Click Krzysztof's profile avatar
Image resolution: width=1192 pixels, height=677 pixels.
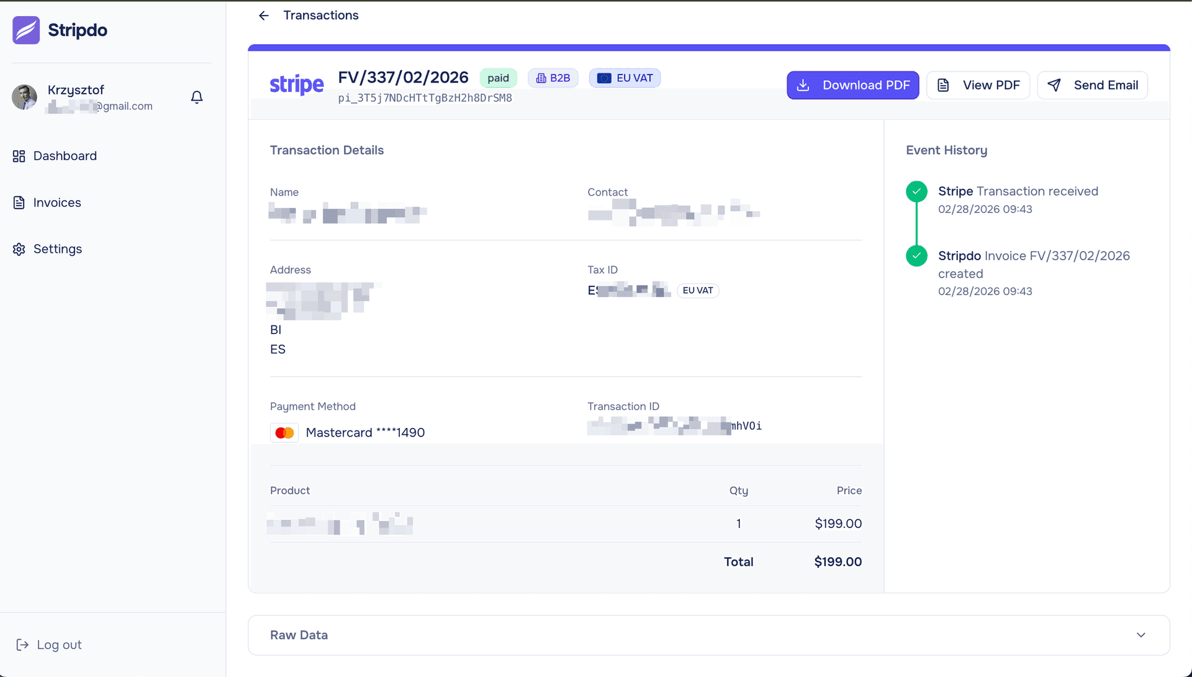[24, 97]
